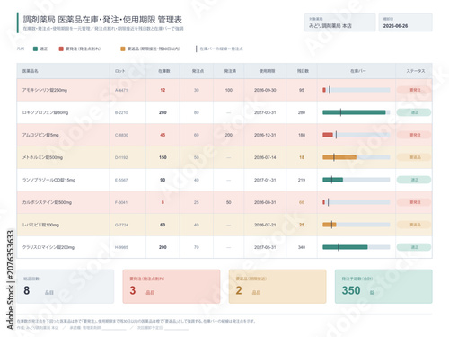
Task: Click the red stock count 12
Action: point(163,90)
